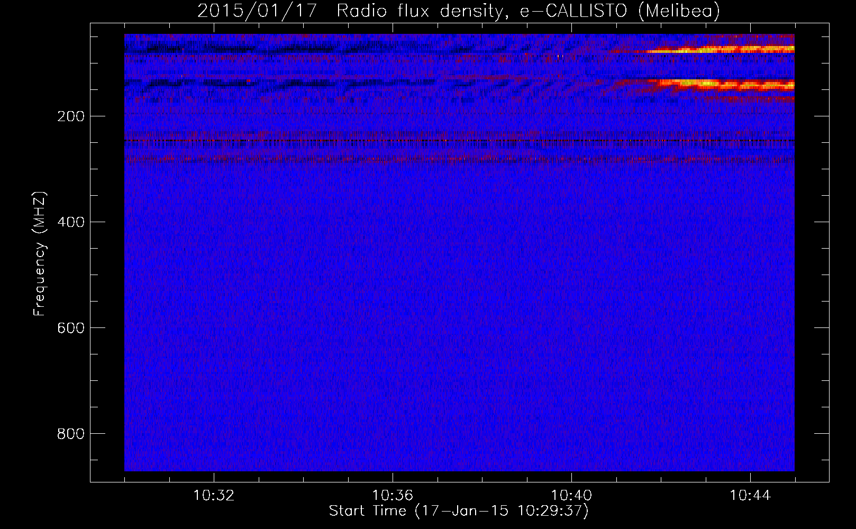Select the 10:44 time tick label
This screenshot has width=856, height=529.
pos(750,496)
